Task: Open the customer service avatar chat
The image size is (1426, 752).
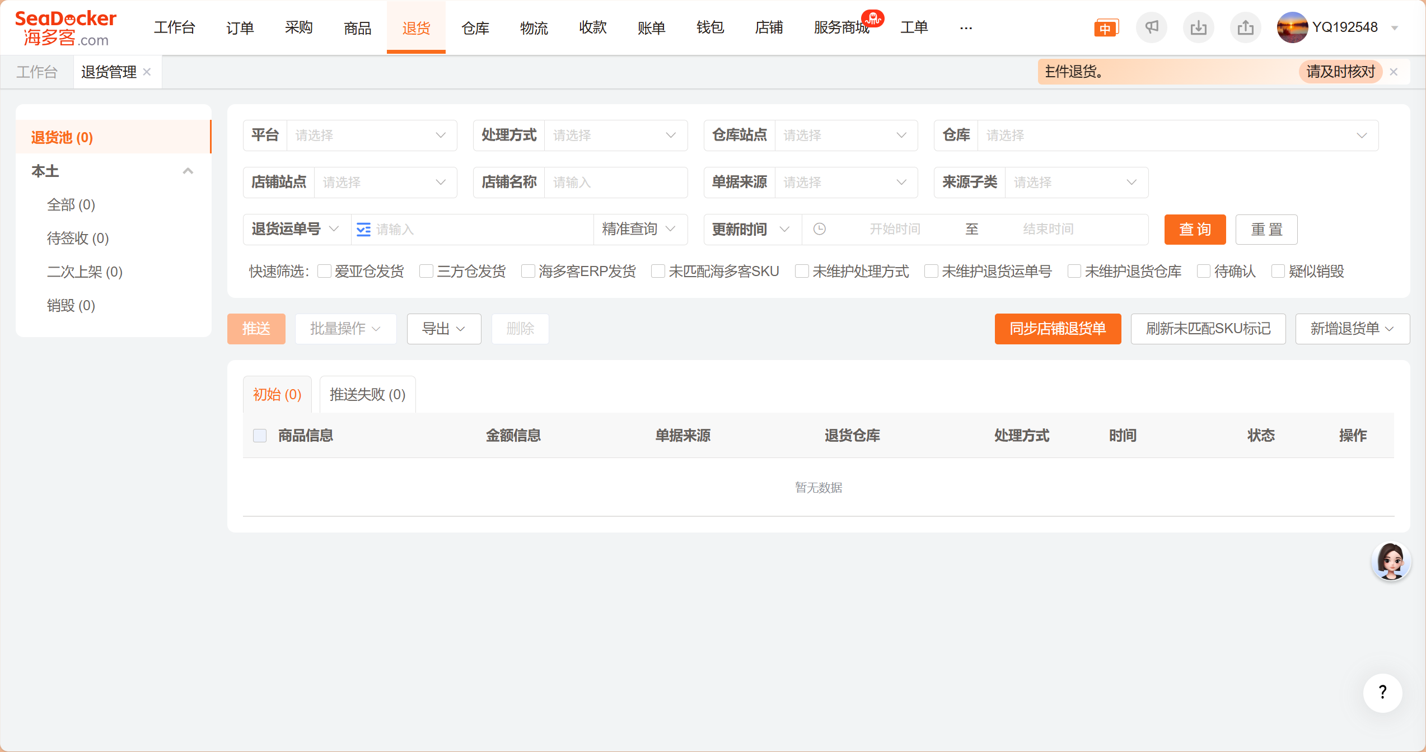Action: [1391, 562]
